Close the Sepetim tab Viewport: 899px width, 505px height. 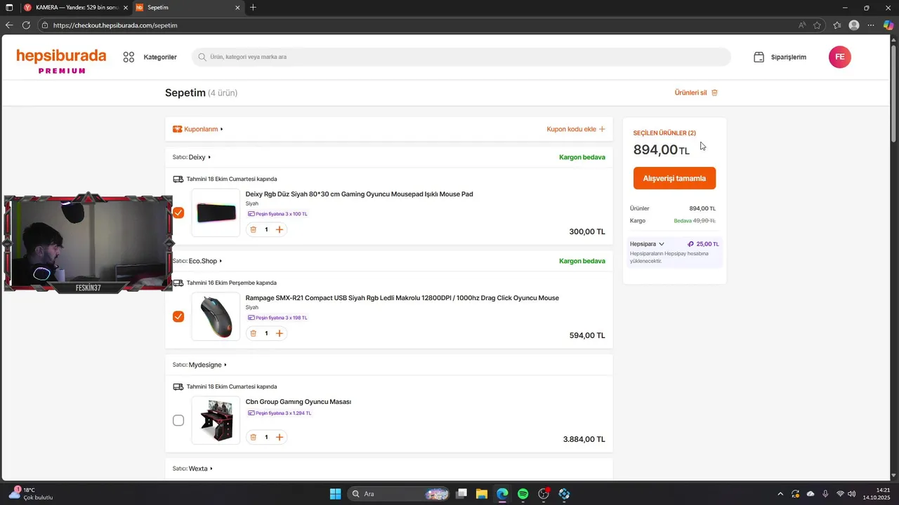[237, 8]
